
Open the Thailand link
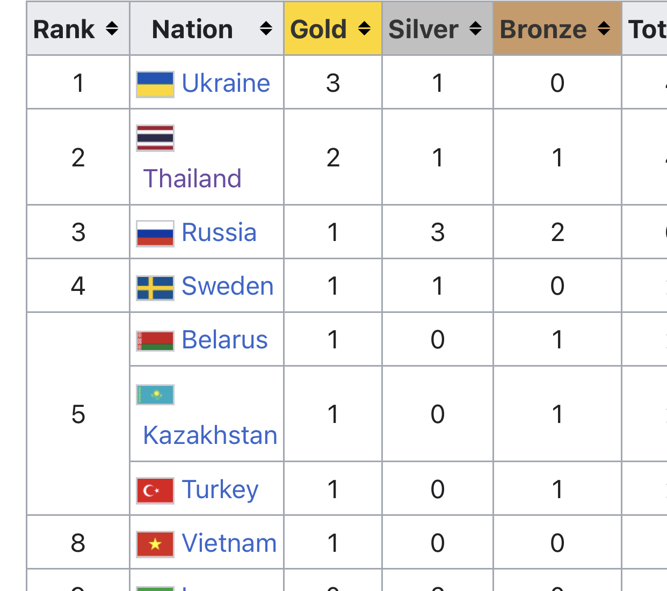click(x=192, y=178)
